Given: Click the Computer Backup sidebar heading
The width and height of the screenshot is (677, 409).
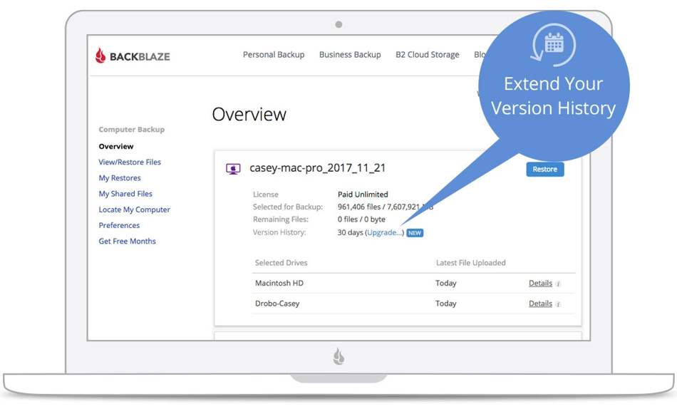Looking at the screenshot, I should (131, 130).
